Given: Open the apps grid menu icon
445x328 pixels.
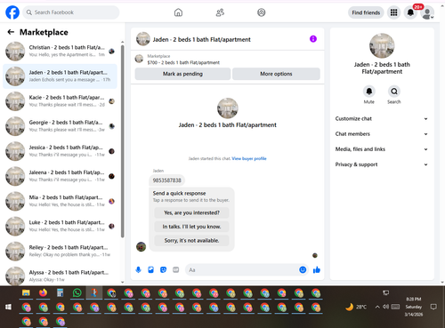Looking at the screenshot, I should tap(393, 12).
